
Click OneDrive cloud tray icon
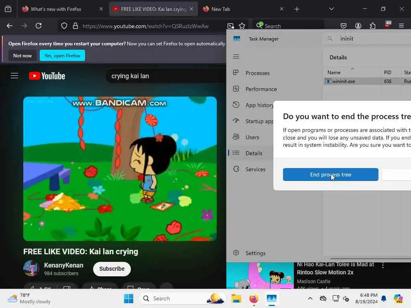[323, 298]
